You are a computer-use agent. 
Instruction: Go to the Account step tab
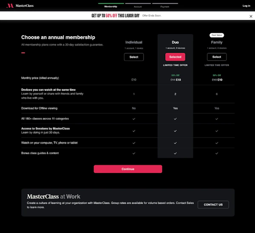[x=138, y=7]
